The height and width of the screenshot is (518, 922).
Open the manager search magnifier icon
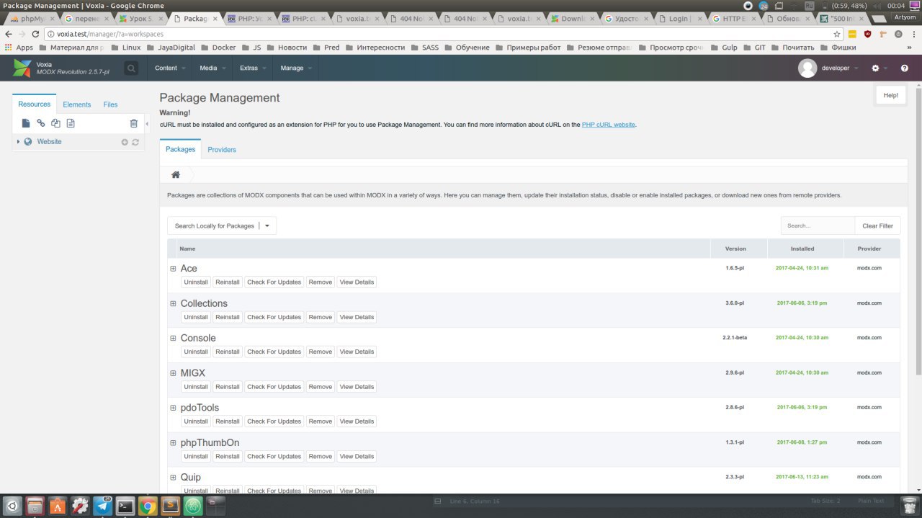click(x=131, y=68)
